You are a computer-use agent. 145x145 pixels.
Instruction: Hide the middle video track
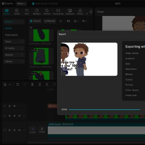point(14,116)
